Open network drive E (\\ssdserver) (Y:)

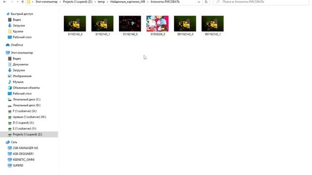pos(24,128)
